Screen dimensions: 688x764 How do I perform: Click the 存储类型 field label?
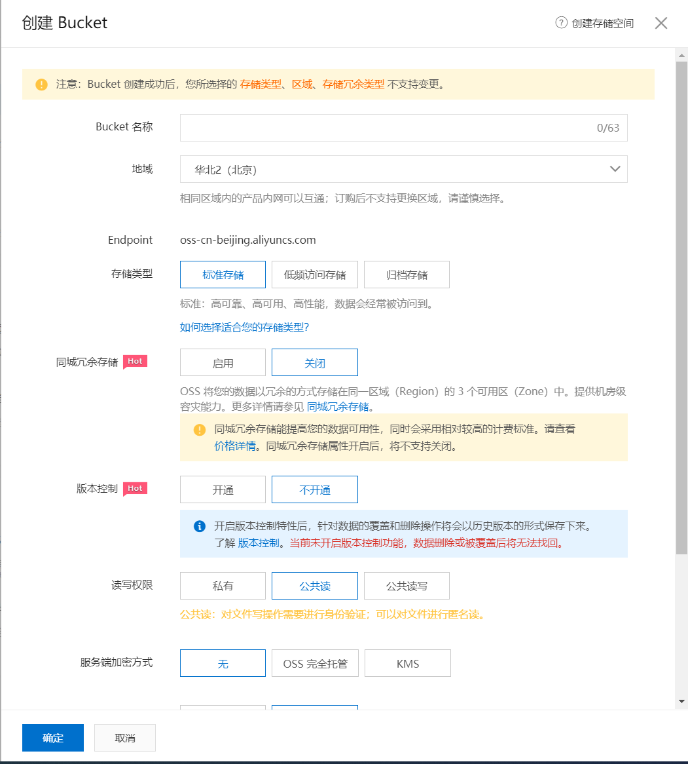pyautogui.click(x=132, y=274)
